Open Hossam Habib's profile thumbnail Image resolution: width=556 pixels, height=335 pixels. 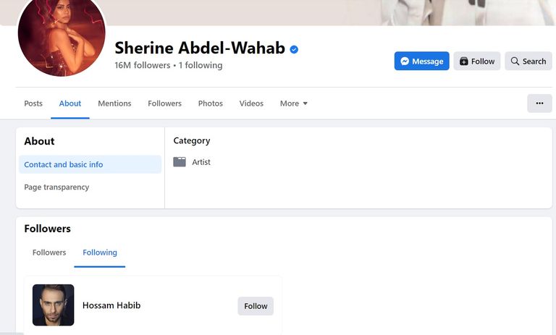[54, 305]
